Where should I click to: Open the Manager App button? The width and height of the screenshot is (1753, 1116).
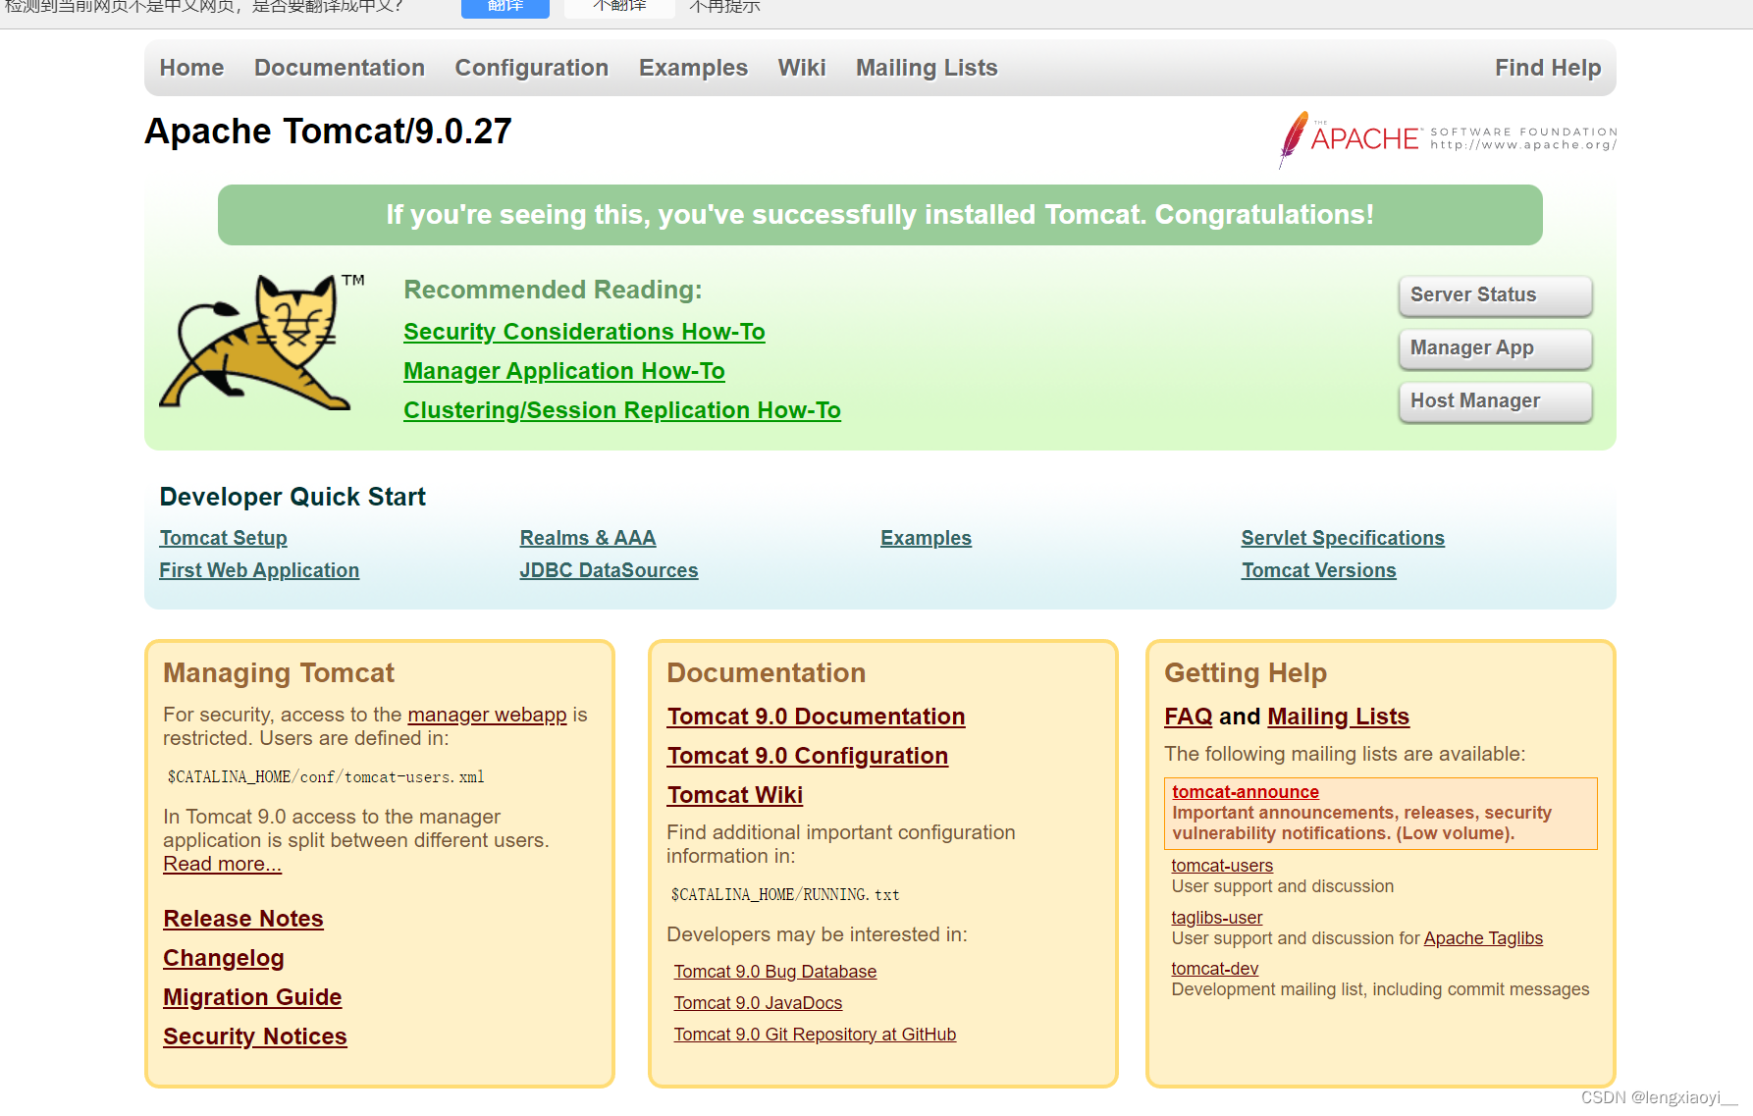pyautogui.click(x=1495, y=348)
